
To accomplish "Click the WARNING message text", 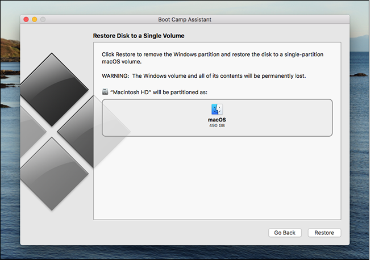I will point(203,76).
